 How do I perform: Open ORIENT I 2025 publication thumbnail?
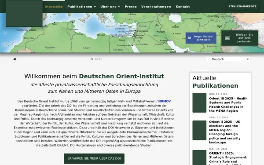coord(199,158)
